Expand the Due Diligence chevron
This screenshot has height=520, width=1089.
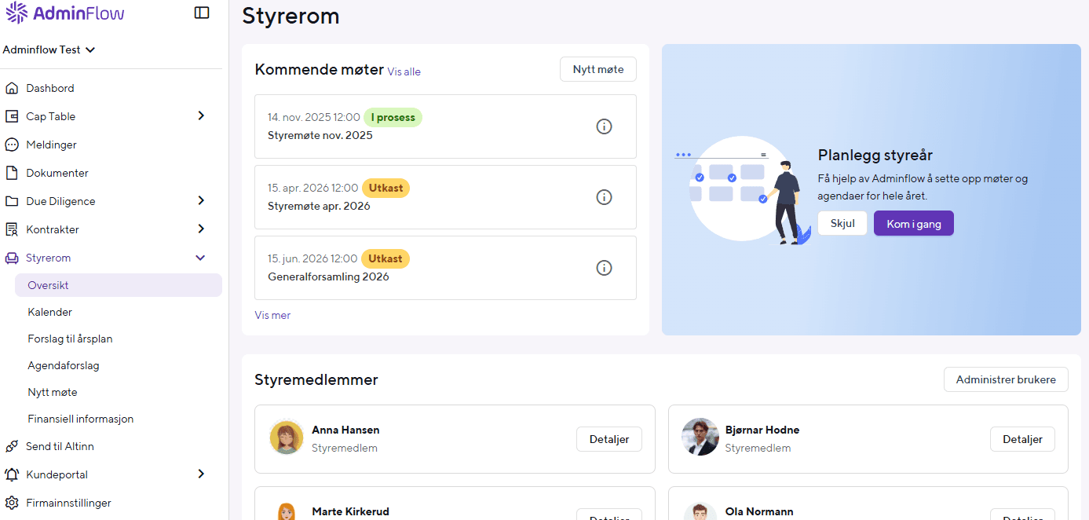coord(201,200)
